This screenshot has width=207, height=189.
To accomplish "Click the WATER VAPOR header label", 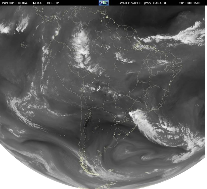I will (131, 3).
